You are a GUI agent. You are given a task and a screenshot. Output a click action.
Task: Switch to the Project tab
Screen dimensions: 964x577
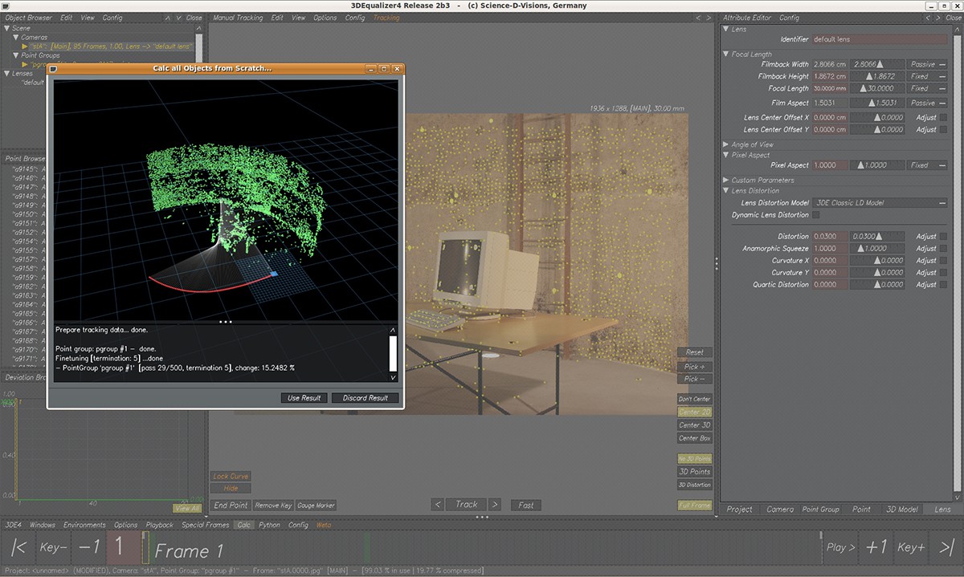click(x=739, y=510)
